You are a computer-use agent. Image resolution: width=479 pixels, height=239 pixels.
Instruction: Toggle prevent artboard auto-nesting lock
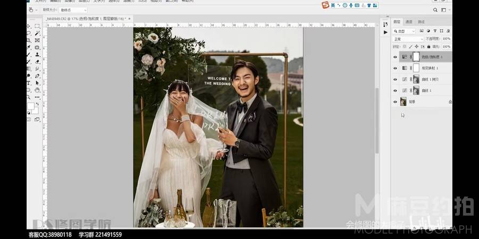coord(423,47)
